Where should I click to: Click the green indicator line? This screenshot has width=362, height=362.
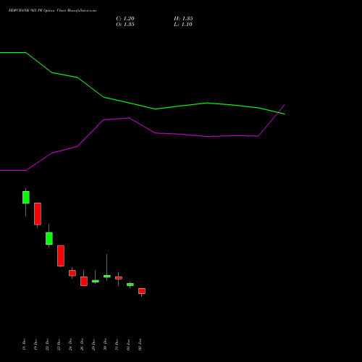point(155,109)
